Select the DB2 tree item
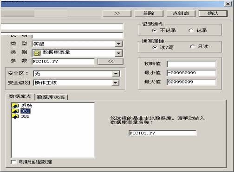 tap(25, 116)
